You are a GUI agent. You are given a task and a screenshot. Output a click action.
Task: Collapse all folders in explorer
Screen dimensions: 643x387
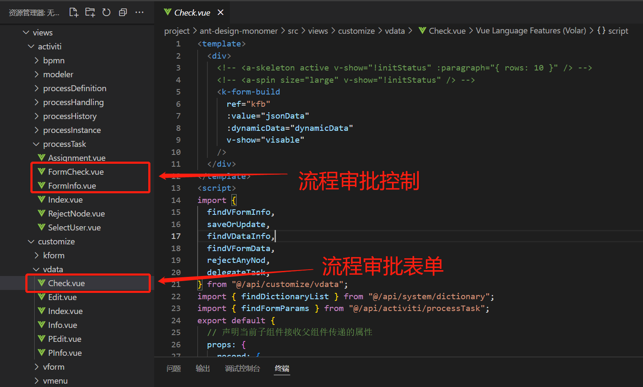(123, 12)
